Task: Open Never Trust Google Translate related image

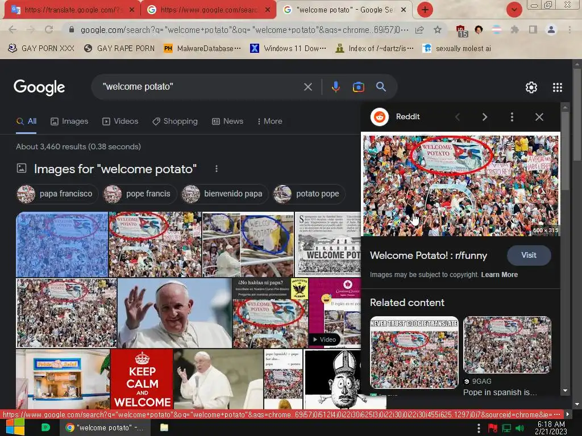Action: coord(414,353)
